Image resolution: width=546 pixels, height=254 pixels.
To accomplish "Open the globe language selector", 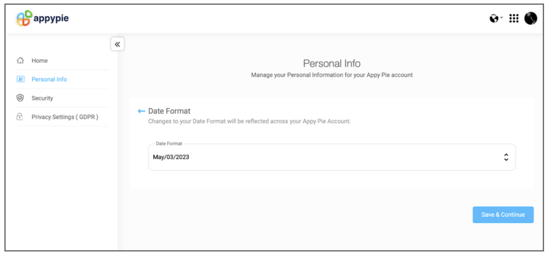I will point(494,19).
